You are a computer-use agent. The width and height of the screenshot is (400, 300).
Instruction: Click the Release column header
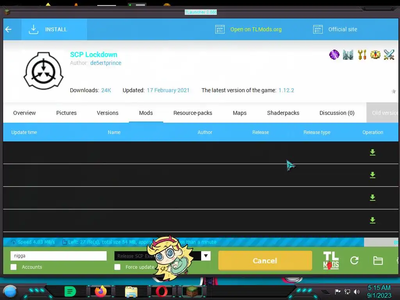point(261,132)
